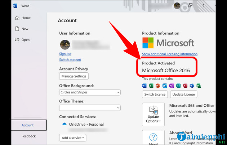Click the orange PowerPoint product icon
Screen dimensions: 227x145
tap(158, 86)
